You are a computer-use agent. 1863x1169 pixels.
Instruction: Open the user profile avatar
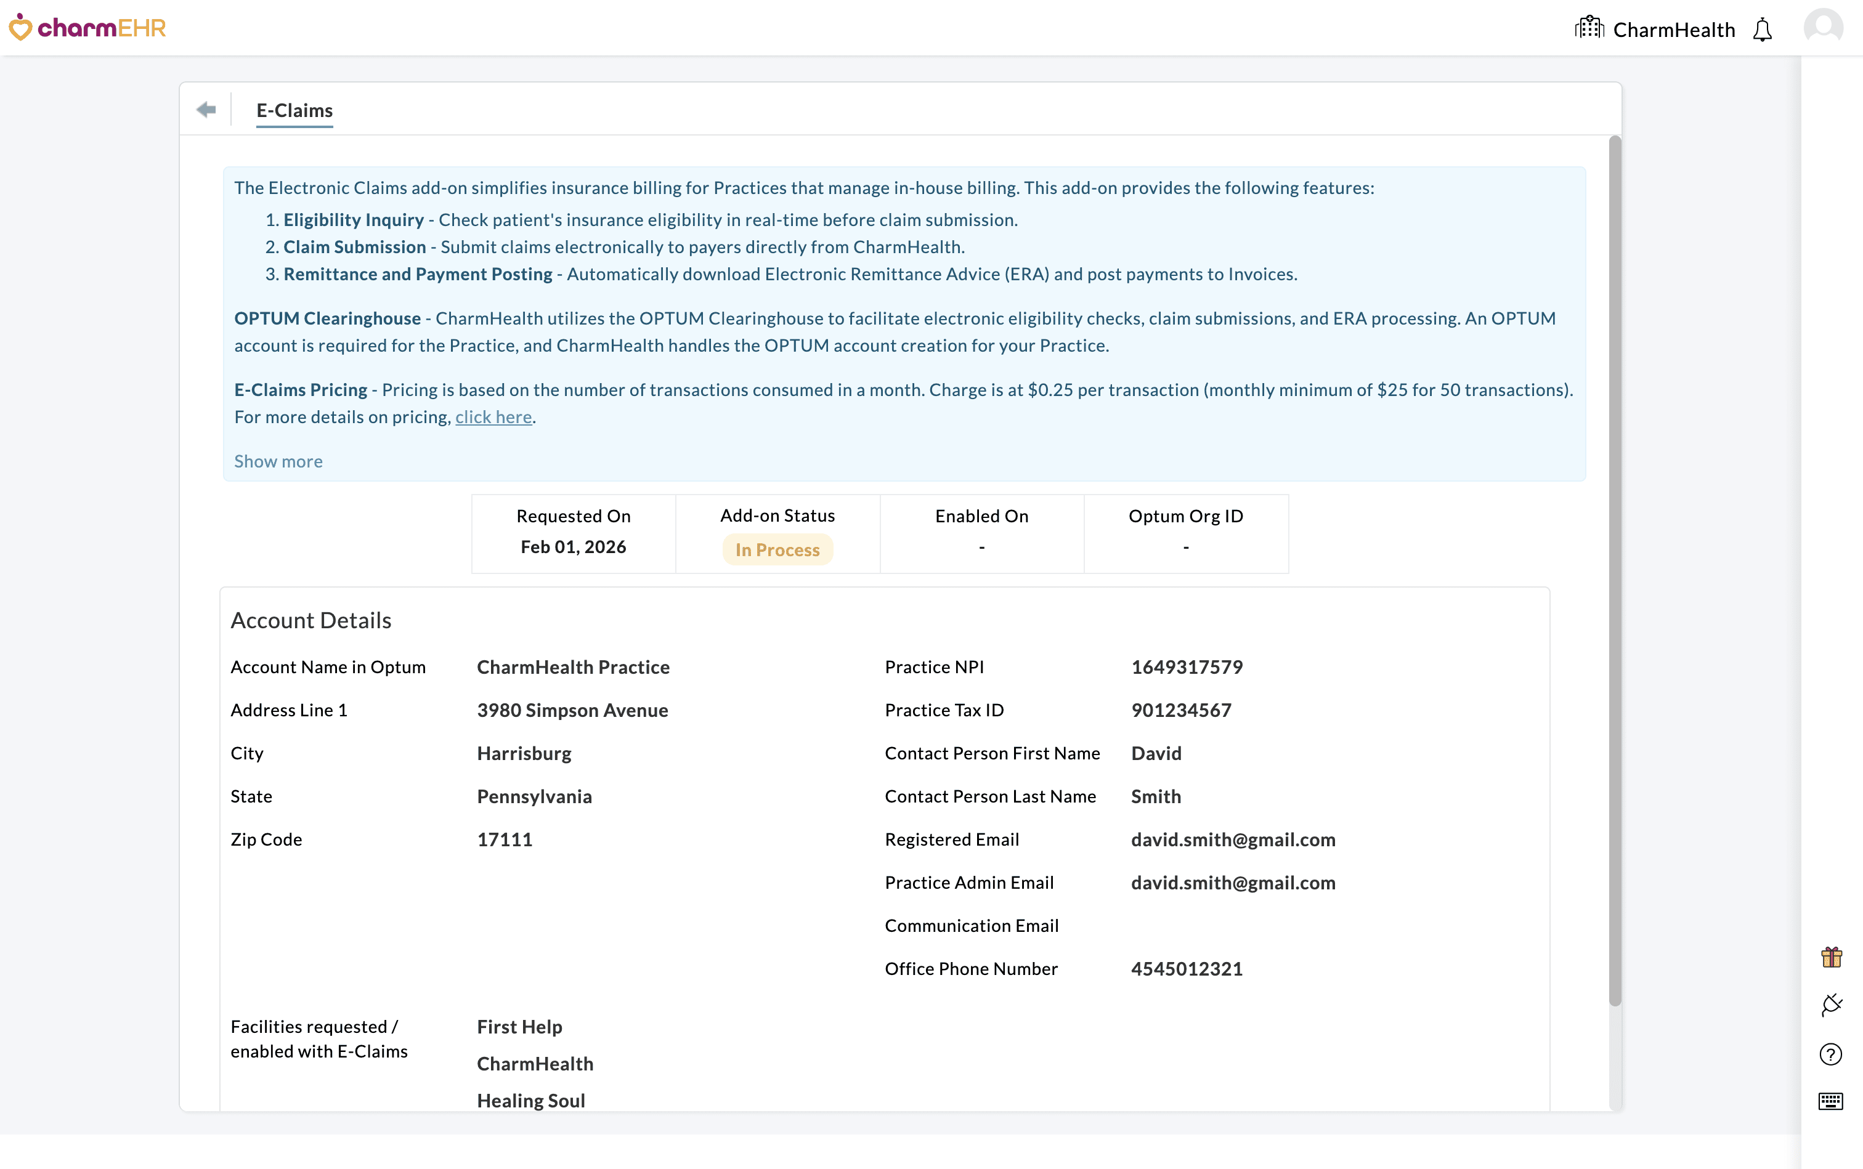coord(1823,28)
